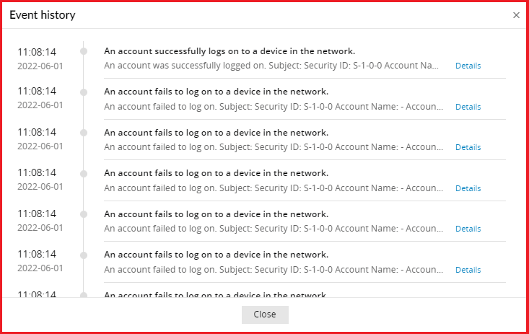View Details of the second failed logon event
Screen dimensions: 529x334
(468, 147)
